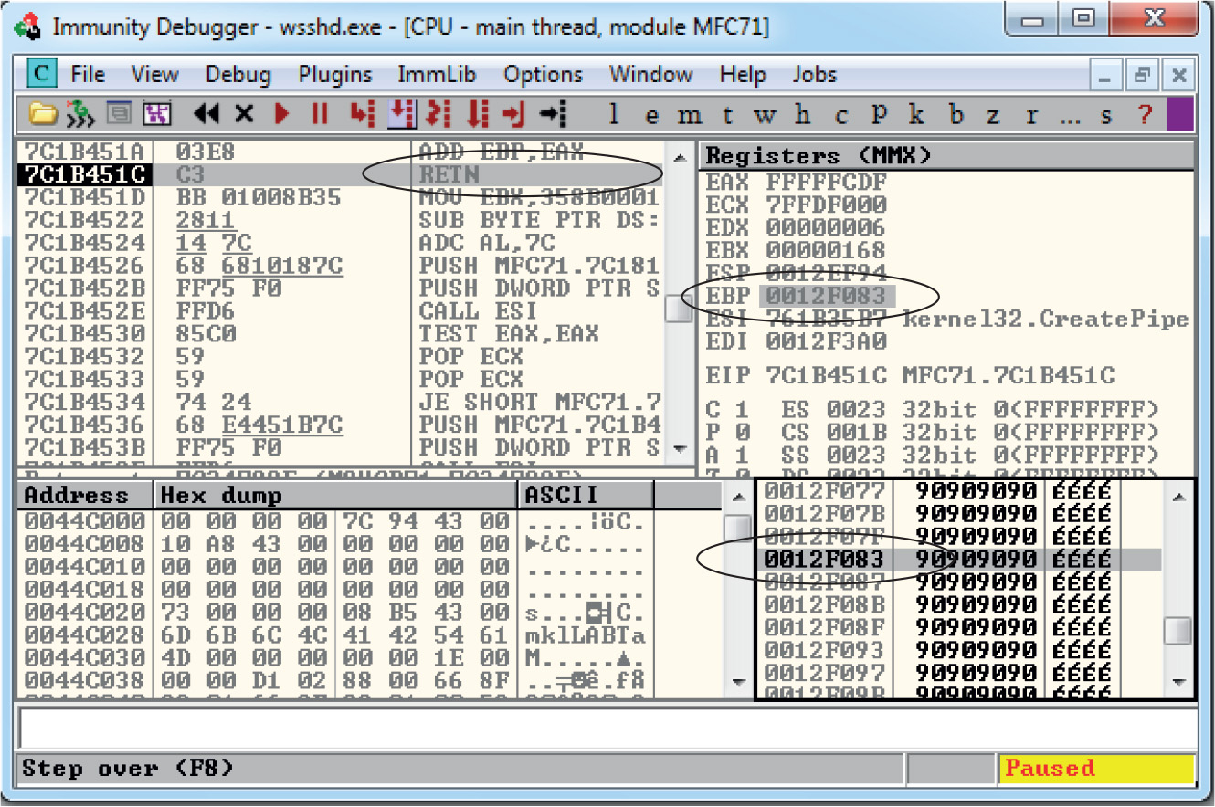Click the CPU window C icon in menu bar

coord(41,74)
